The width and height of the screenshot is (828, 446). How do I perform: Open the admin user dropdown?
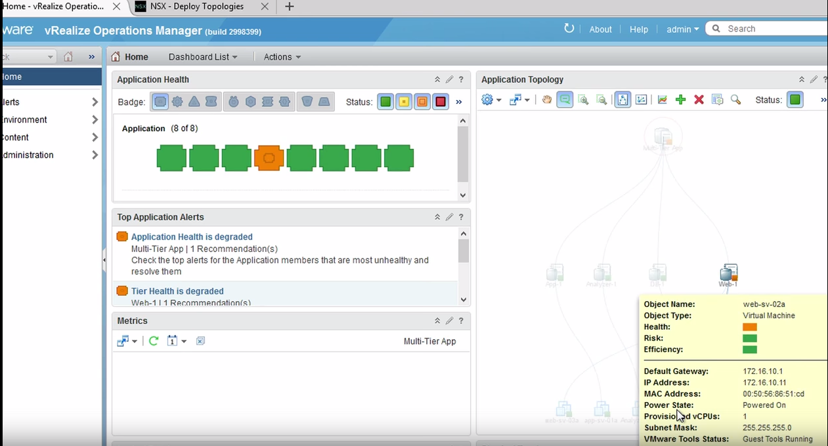[x=683, y=30]
